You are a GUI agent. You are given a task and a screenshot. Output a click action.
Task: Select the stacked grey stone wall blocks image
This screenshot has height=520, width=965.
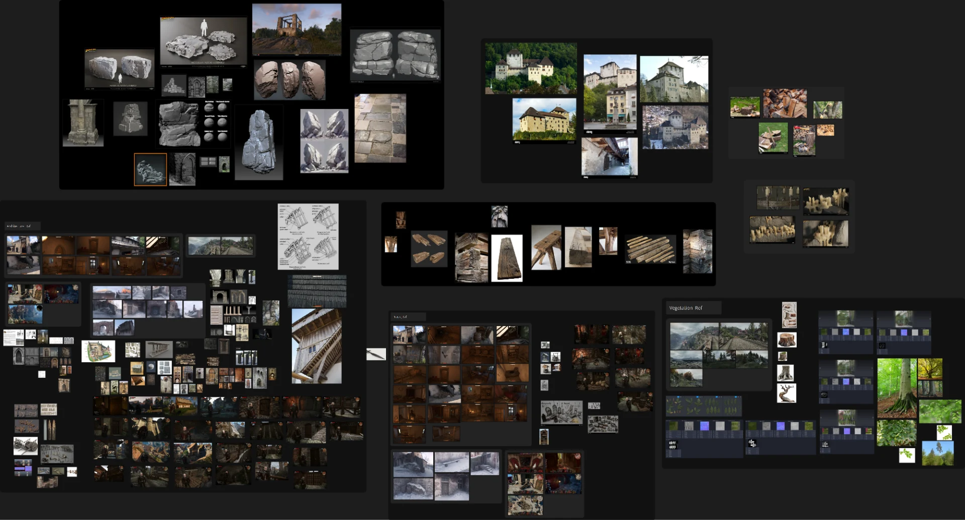click(395, 55)
